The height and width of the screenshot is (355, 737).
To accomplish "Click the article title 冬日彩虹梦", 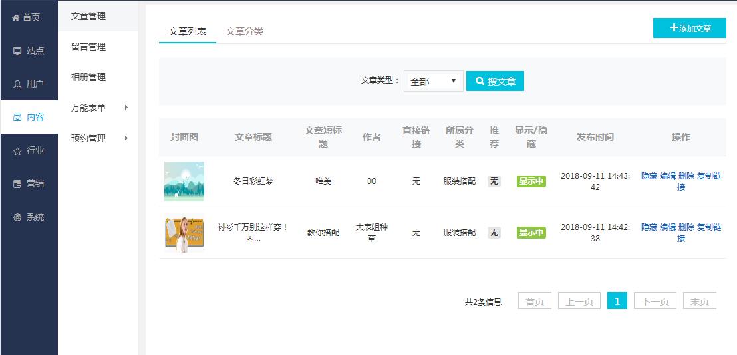I will [x=253, y=181].
